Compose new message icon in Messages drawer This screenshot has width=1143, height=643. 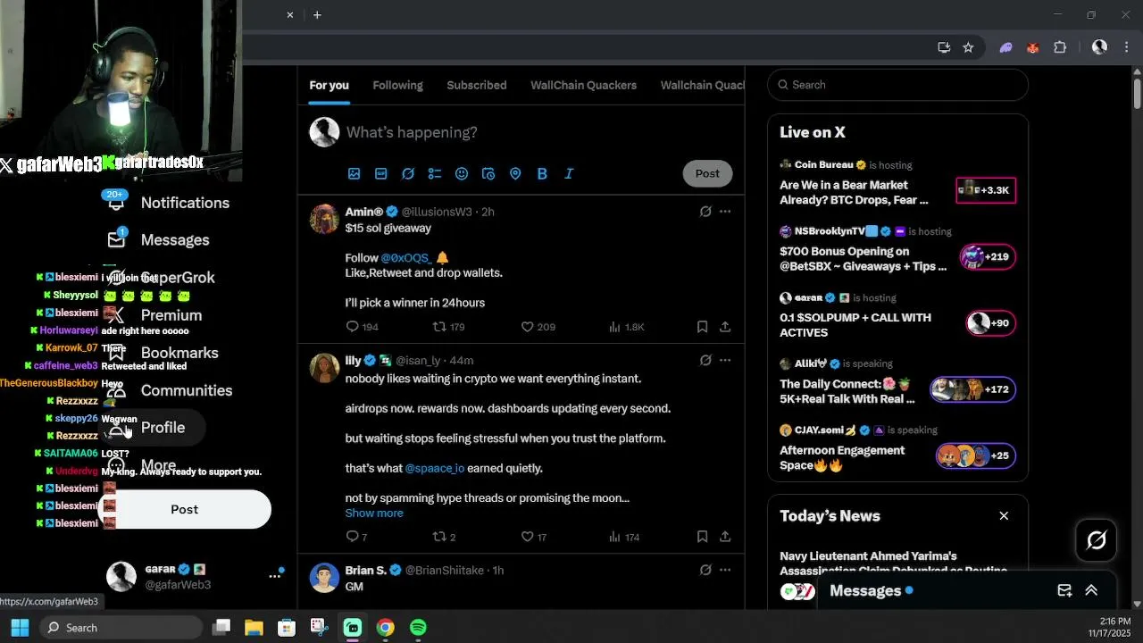[1064, 590]
